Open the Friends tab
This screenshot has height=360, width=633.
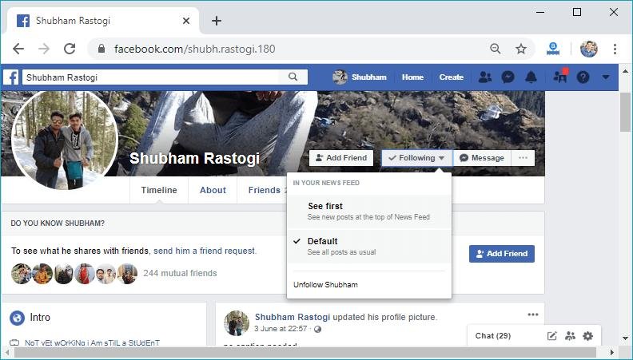click(x=264, y=190)
